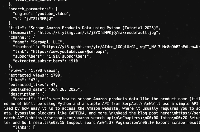The height and width of the screenshot is (132, 200).
Task: Click the "youtube_video" engine value
Action: point(52,14)
